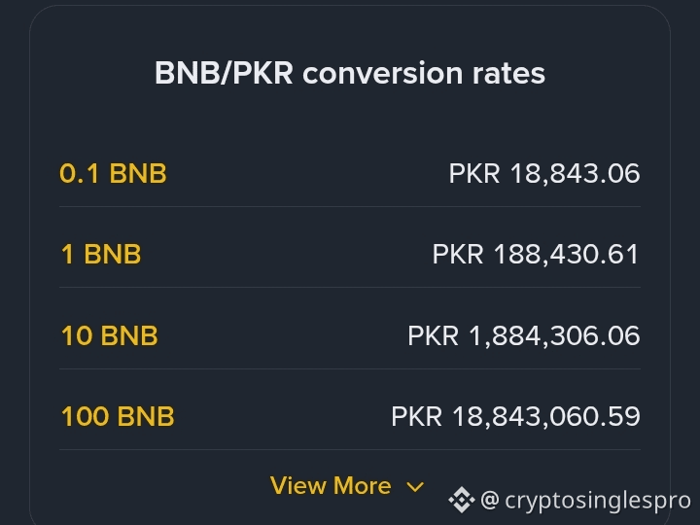Select the 1 BNB label
Image resolution: width=700 pixels, height=525 pixels.
point(101,254)
